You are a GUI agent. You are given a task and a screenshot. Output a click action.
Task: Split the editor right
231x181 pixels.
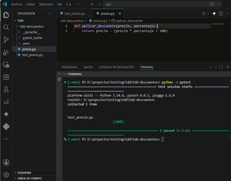[x=221, y=13]
